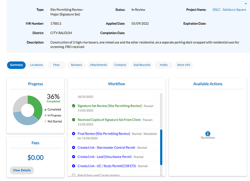
Task: Switch to the Locations tab
Action: (36, 65)
